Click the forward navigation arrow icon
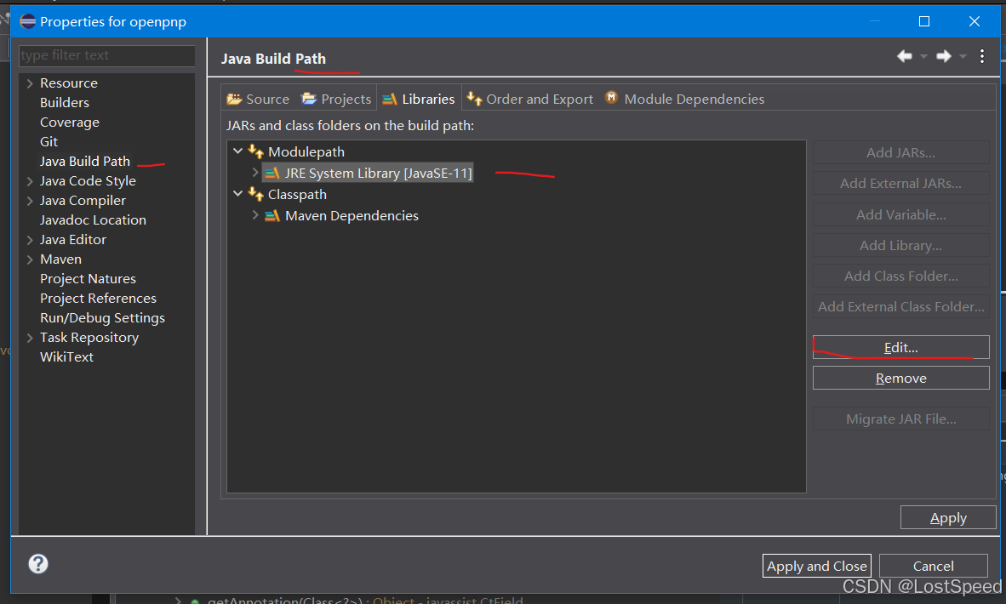Image resolution: width=1006 pixels, height=604 pixels. pyautogui.click(x=943, y=55)
